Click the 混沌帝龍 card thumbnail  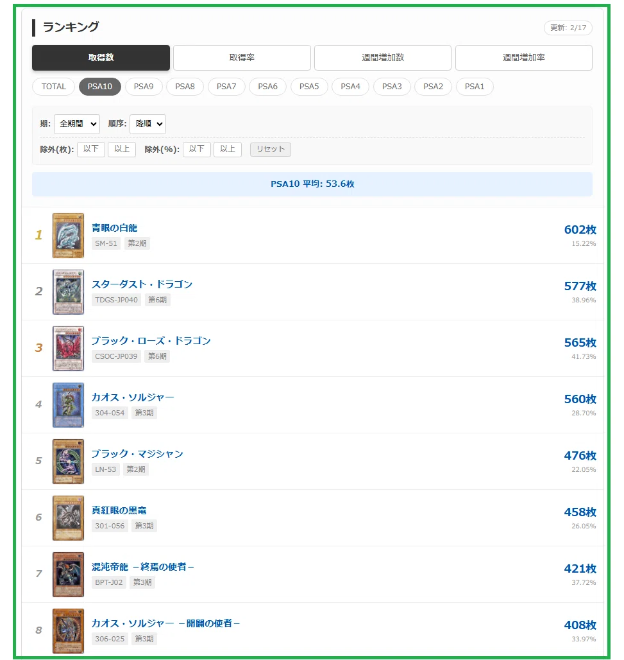(68, 574)
